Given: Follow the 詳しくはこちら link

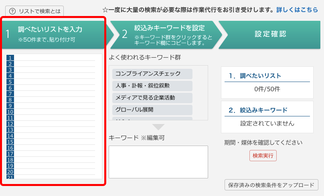Looking at the screenshot, I should tap(297, 10).
